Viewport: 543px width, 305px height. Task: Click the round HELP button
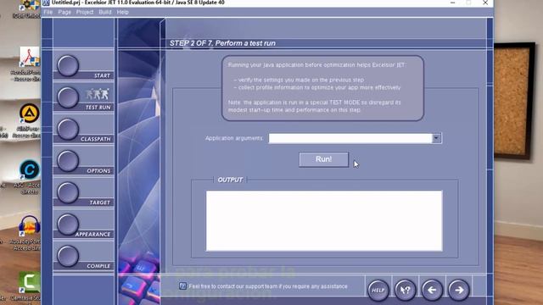tap(378, 290)
